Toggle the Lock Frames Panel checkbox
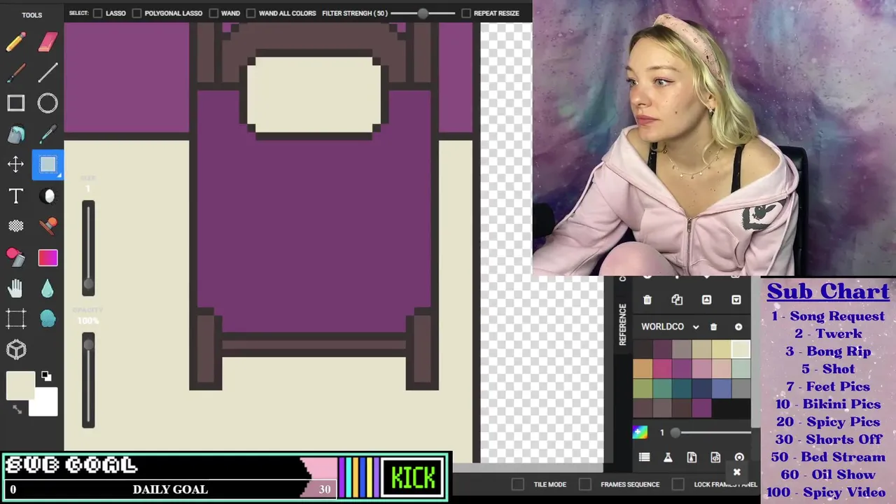The width and height of the screenshot is (896, 504). [678, 484]
